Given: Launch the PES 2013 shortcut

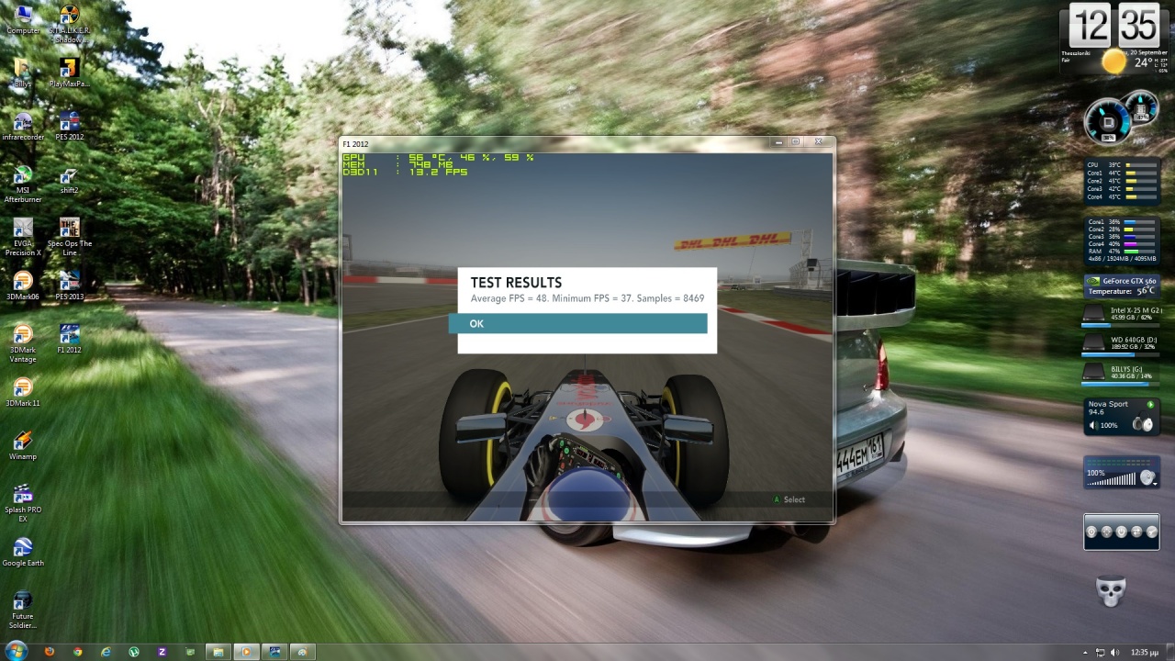Looking at the screenshot, I should point(69,286).
